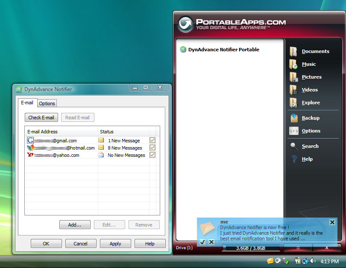
Task: Open Search in the PortableApps menu
Action: (304, 146)
